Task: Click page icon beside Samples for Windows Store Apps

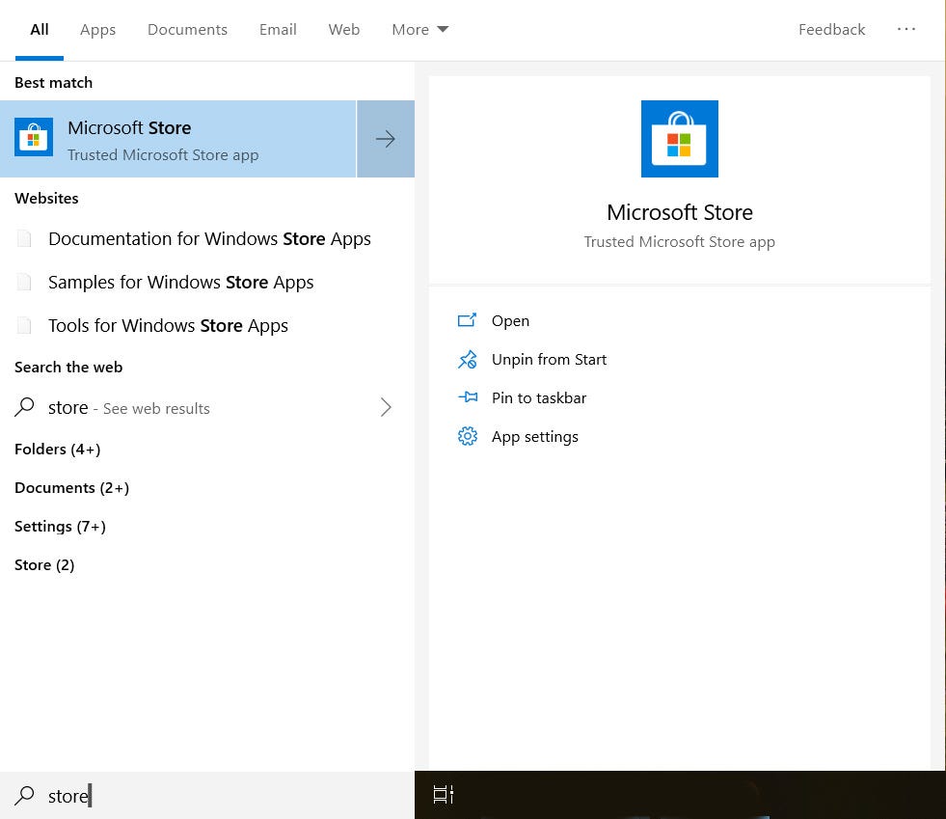Action: click(x=24, y=282)
